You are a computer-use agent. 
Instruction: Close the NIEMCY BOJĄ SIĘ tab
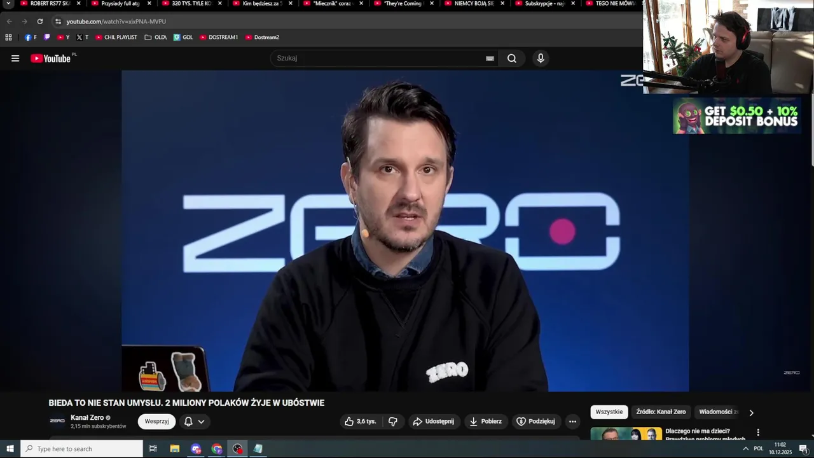tap(502, 4)
